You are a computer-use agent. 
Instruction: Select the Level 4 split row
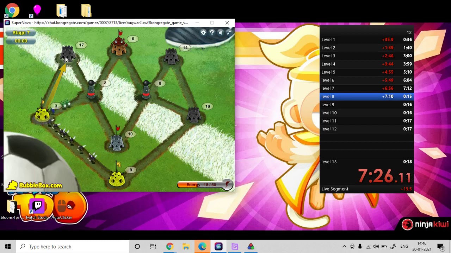point(366,64)
